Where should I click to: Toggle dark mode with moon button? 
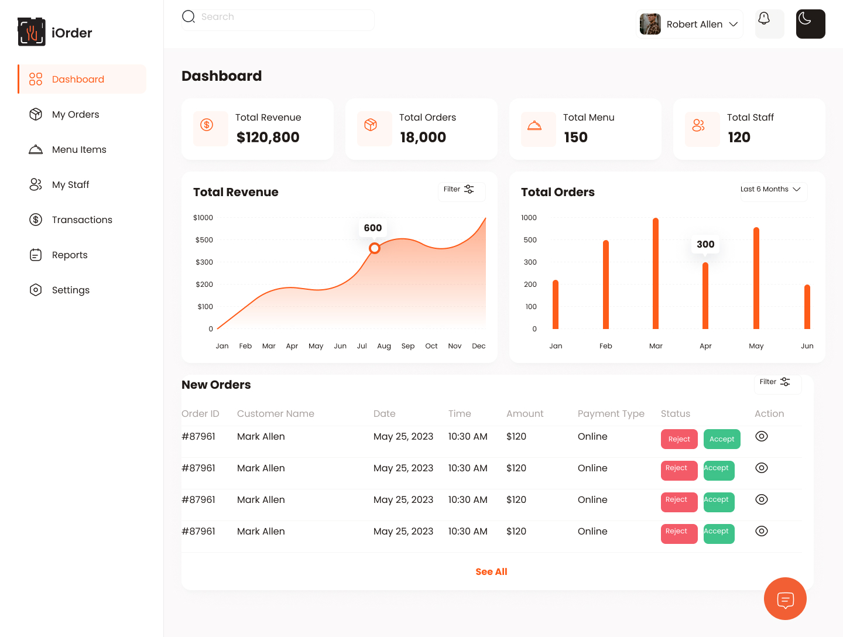coord(810,24)
